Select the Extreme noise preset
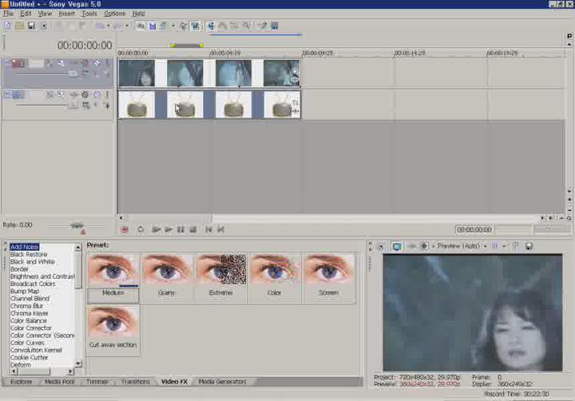 [x=220, y=278]
